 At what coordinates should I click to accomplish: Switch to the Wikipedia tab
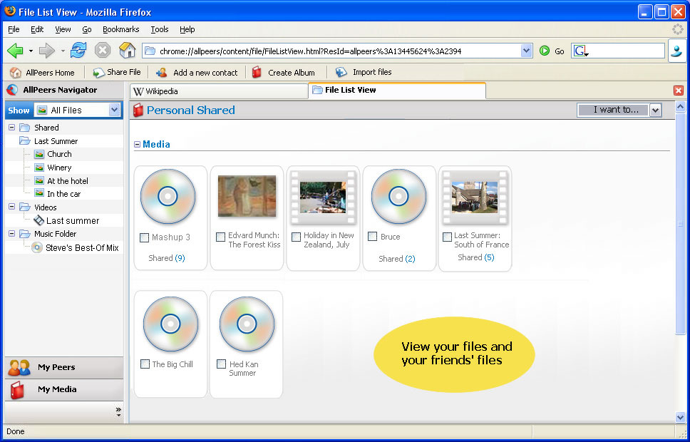click(219, 91)
